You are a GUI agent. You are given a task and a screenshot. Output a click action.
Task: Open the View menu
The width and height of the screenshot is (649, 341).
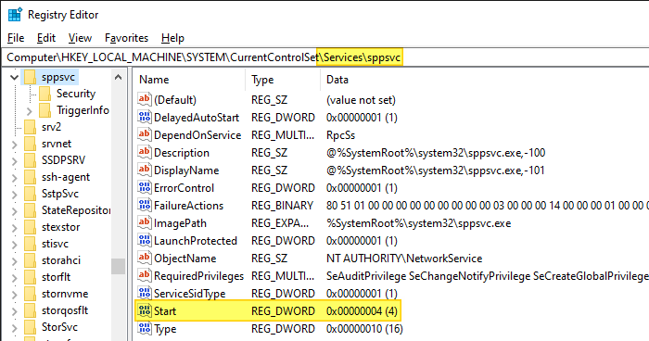[80, 38]
